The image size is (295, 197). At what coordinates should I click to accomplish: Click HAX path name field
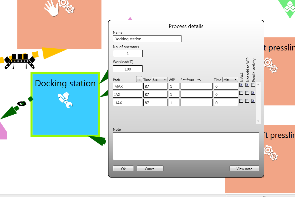(128, 103)
